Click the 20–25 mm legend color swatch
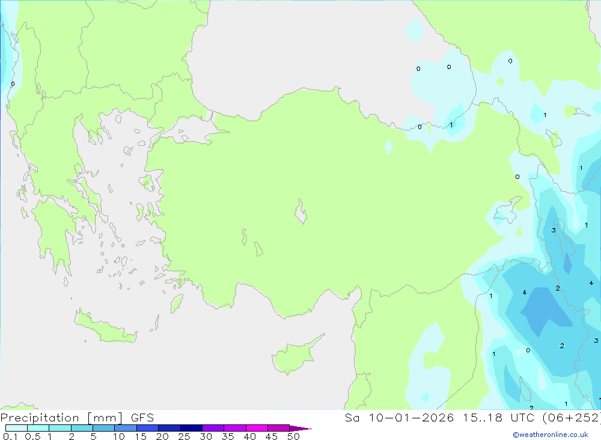 click(169, 428)
